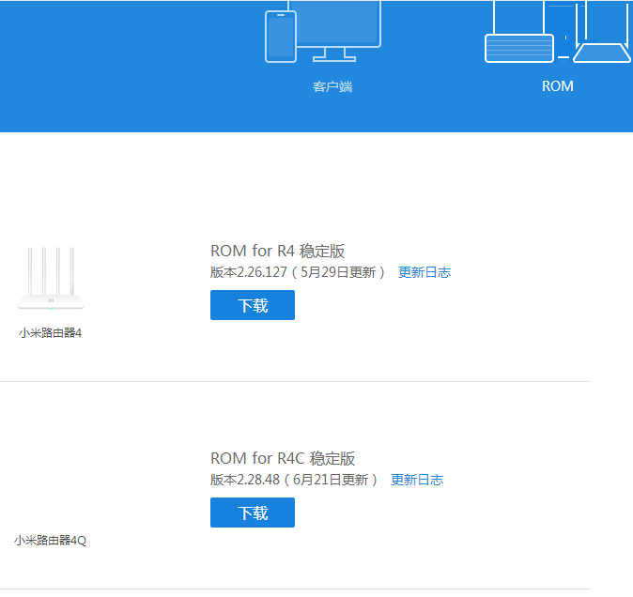This screenshot has height=597, width=633.
Task: Click the smartphone icon above 客户端
Action: [280, 37]
